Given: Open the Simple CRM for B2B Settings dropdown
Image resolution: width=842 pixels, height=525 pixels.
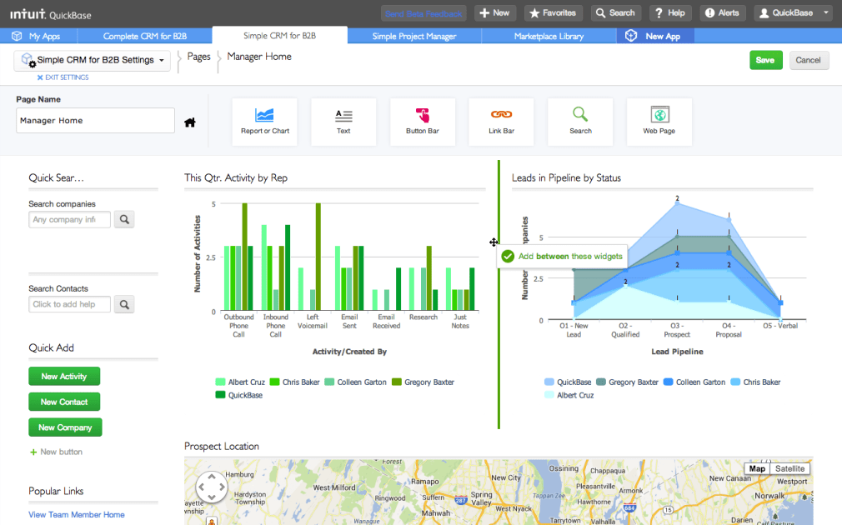Looking at the screenshot, I should click(x=92, y=60).
